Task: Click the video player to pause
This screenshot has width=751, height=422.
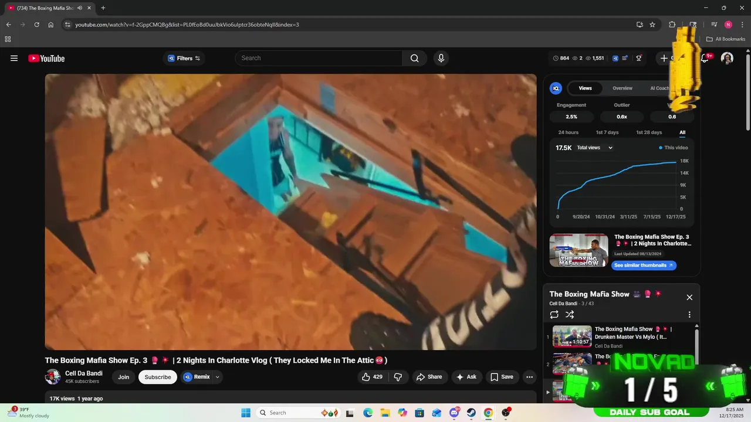Action: [x=290, y=212]
